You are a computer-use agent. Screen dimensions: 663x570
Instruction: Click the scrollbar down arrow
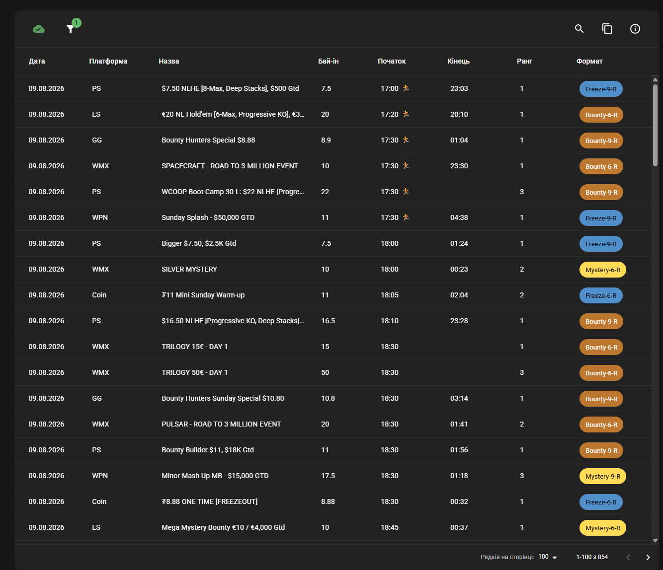655,540
